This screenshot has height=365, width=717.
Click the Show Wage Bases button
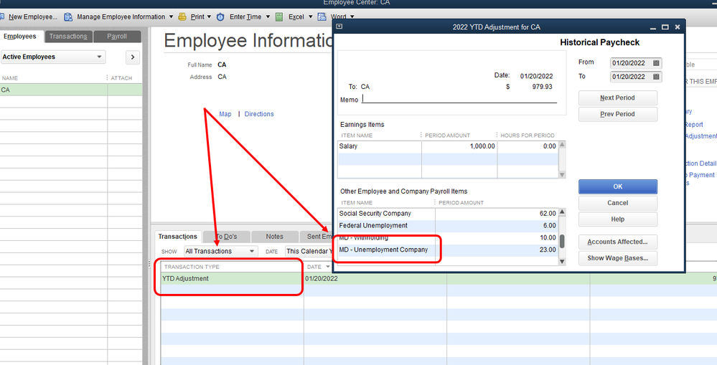tap(617, 258)
